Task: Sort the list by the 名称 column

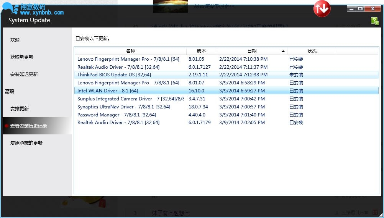Action: (131, 51)
